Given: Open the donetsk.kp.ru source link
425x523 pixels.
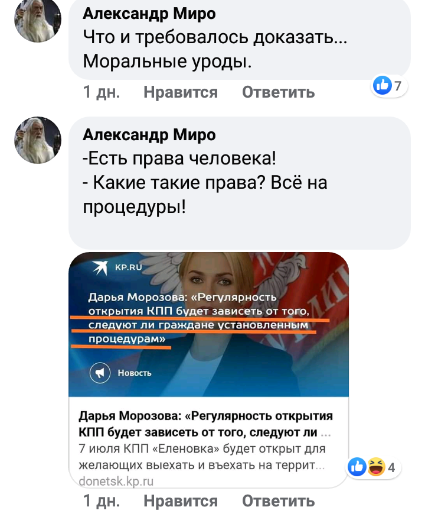Looking at the screenshot, I should [x=116, y=482].
